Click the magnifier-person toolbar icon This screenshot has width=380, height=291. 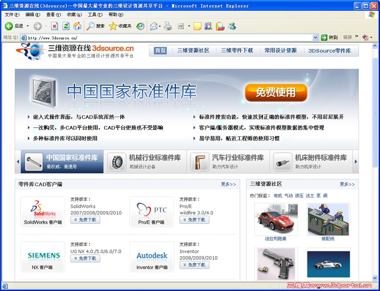220,26
